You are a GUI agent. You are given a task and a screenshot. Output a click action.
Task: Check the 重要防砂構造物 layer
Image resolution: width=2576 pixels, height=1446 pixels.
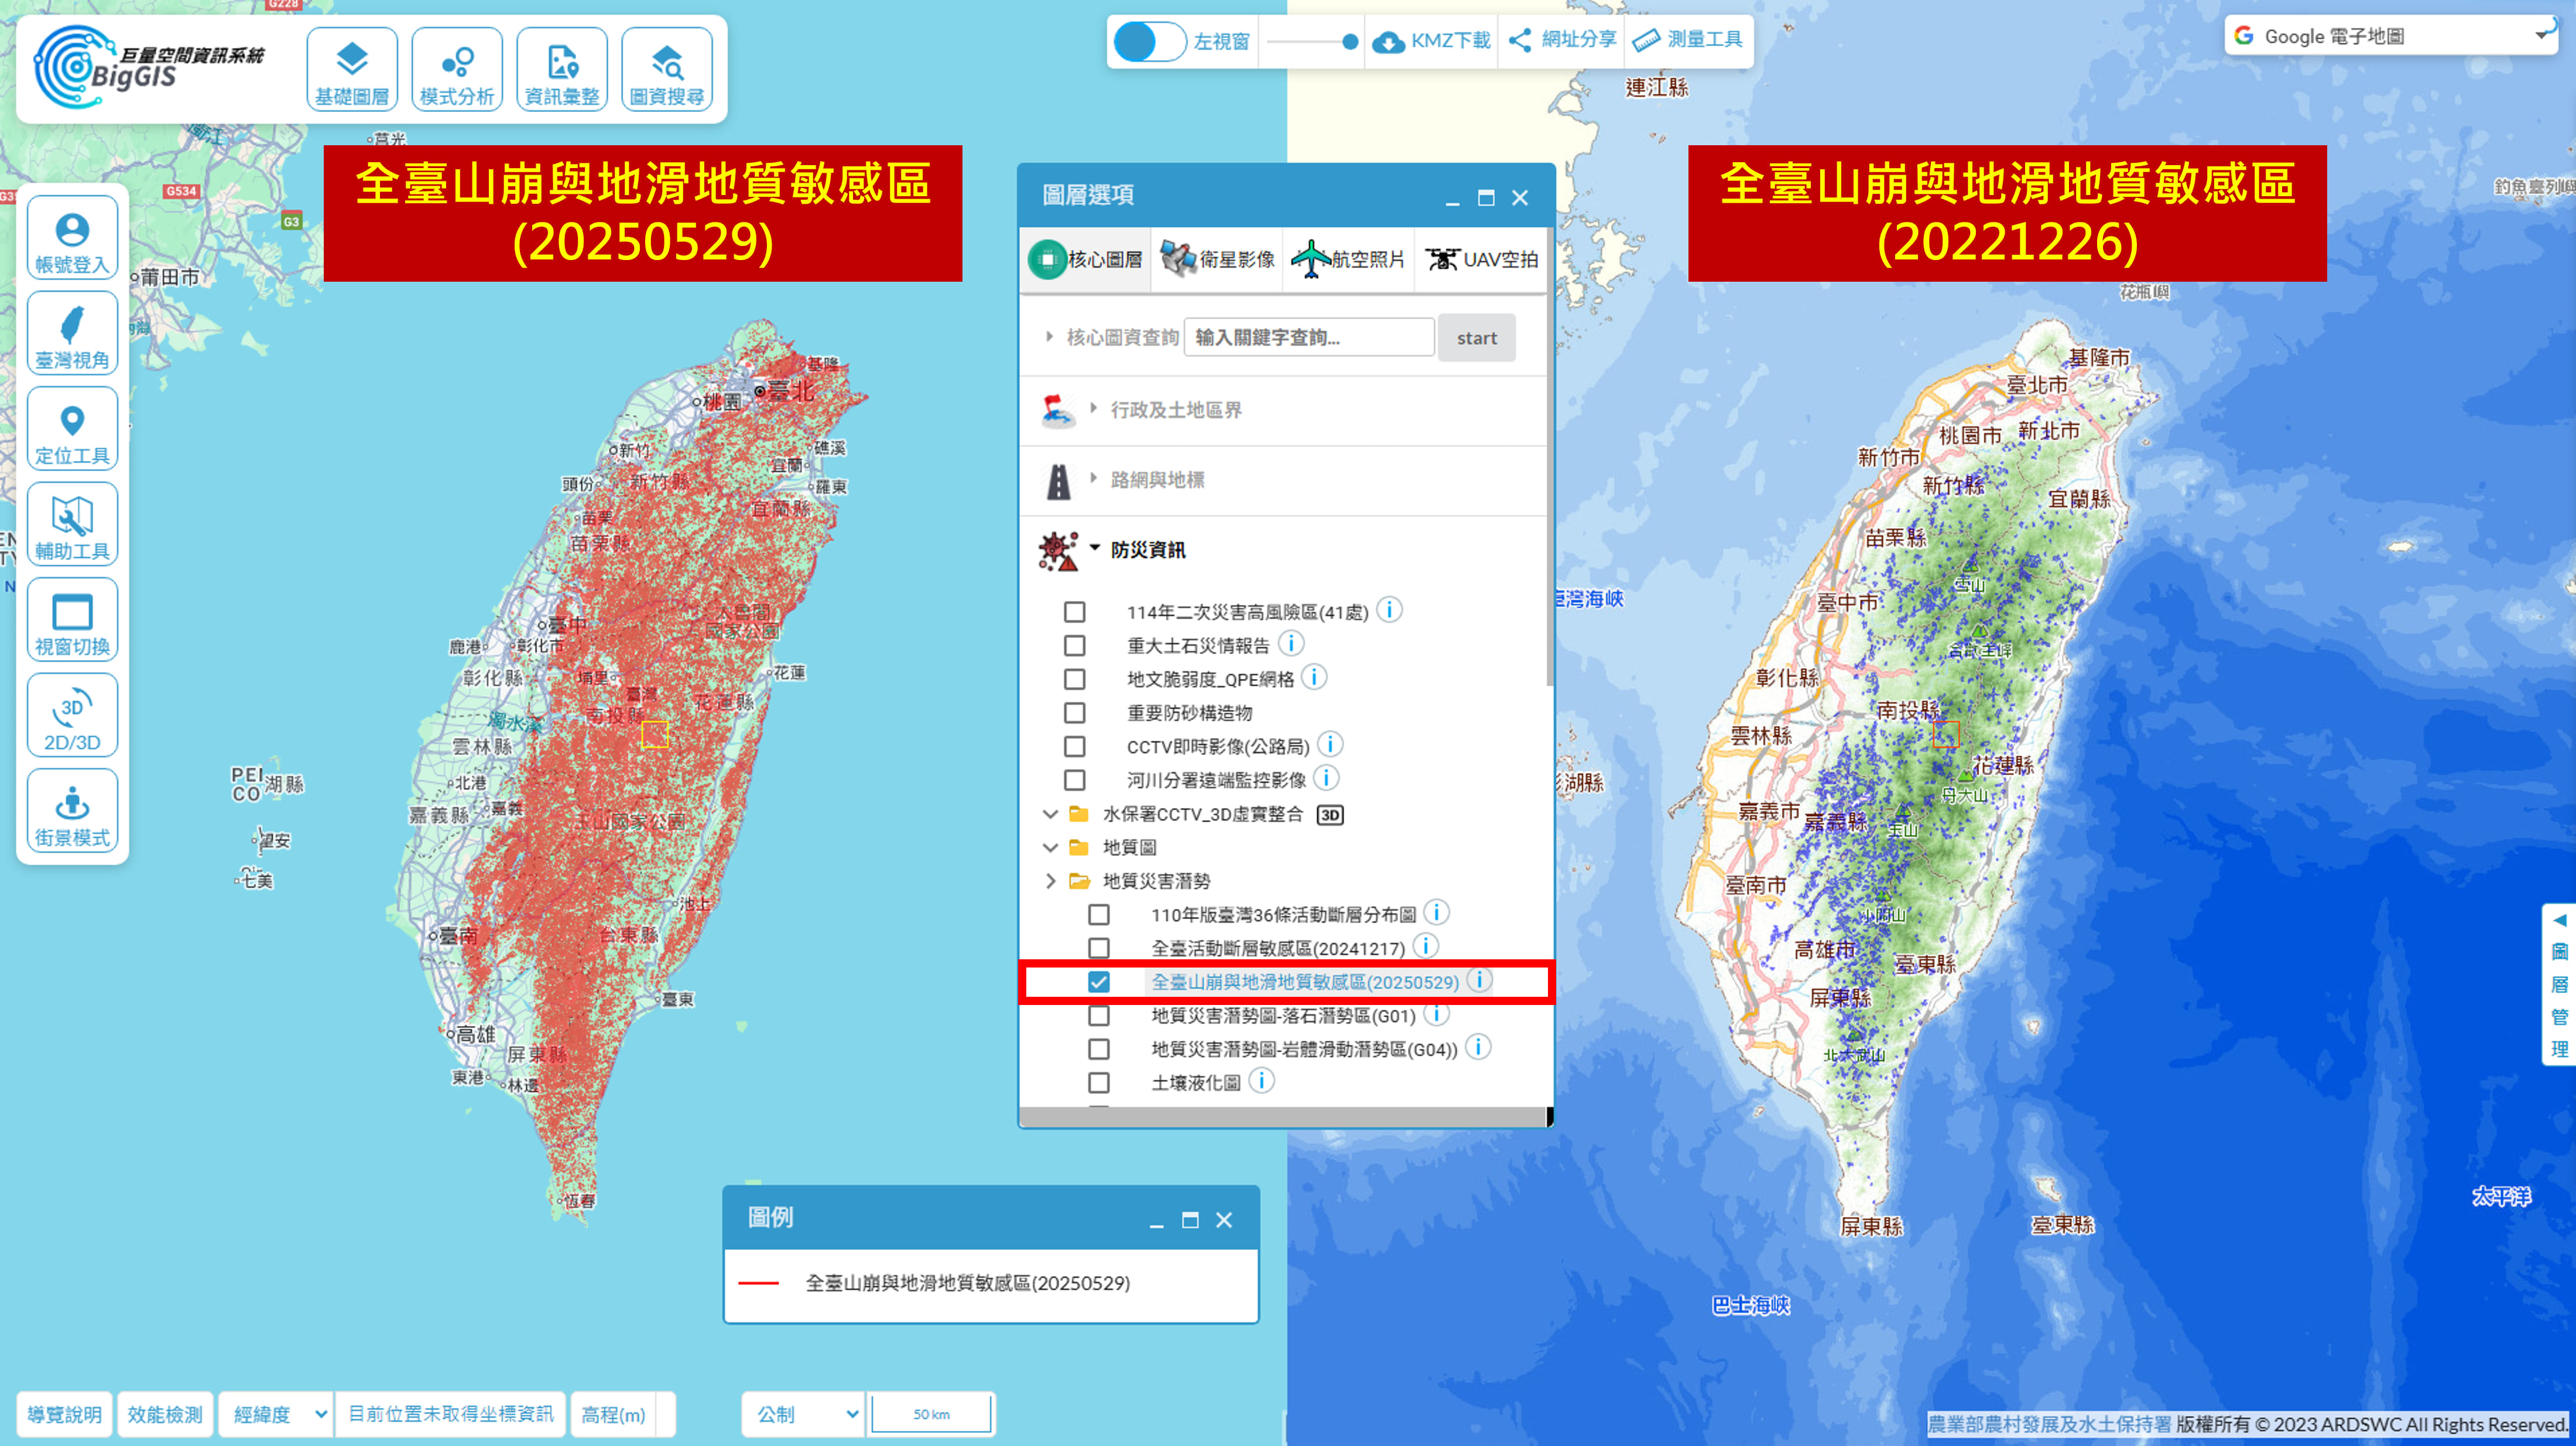(x=1074, y=713)
